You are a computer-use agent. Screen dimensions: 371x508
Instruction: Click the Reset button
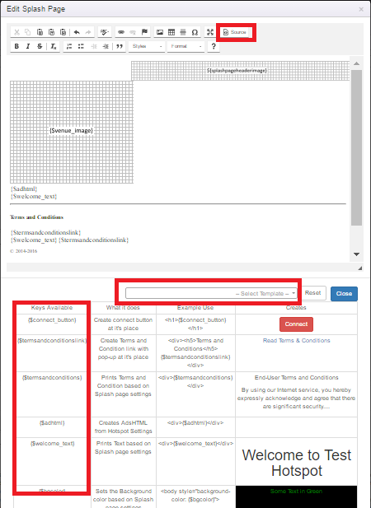[x=312, y=293]
